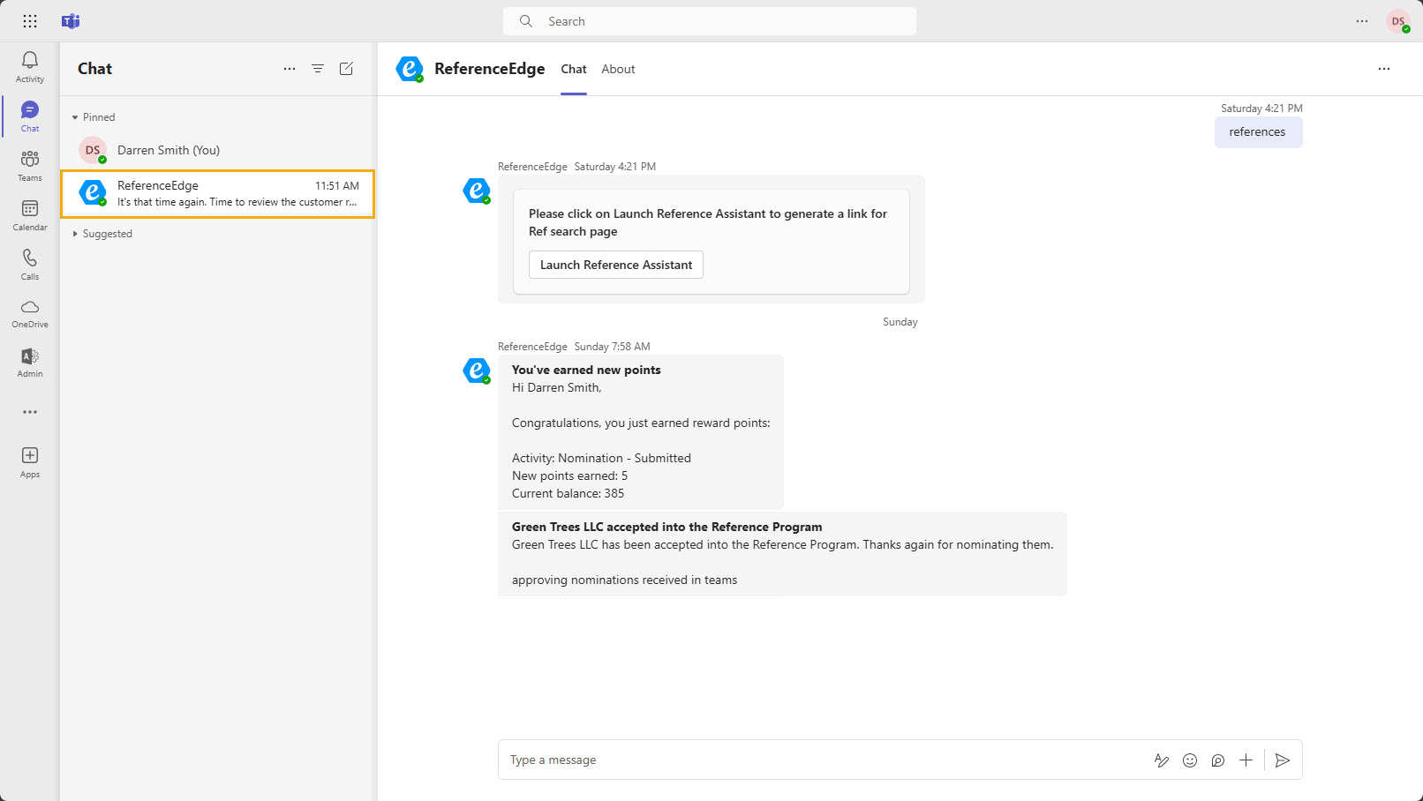Expand the Suggested section

point(76,234)
